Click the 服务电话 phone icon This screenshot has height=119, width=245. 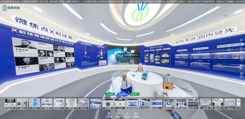point(127,114)
